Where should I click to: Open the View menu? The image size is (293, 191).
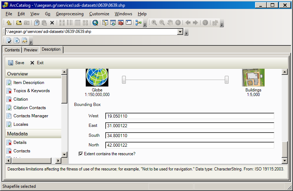tap(35, 14)
